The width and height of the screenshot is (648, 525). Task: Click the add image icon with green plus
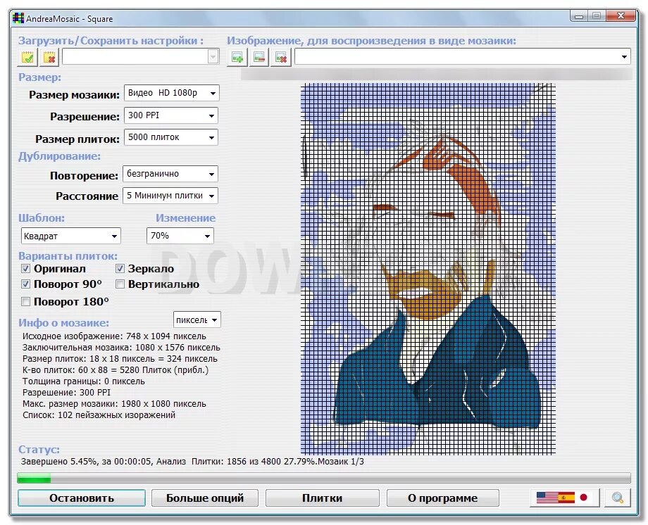pos(237,57)
